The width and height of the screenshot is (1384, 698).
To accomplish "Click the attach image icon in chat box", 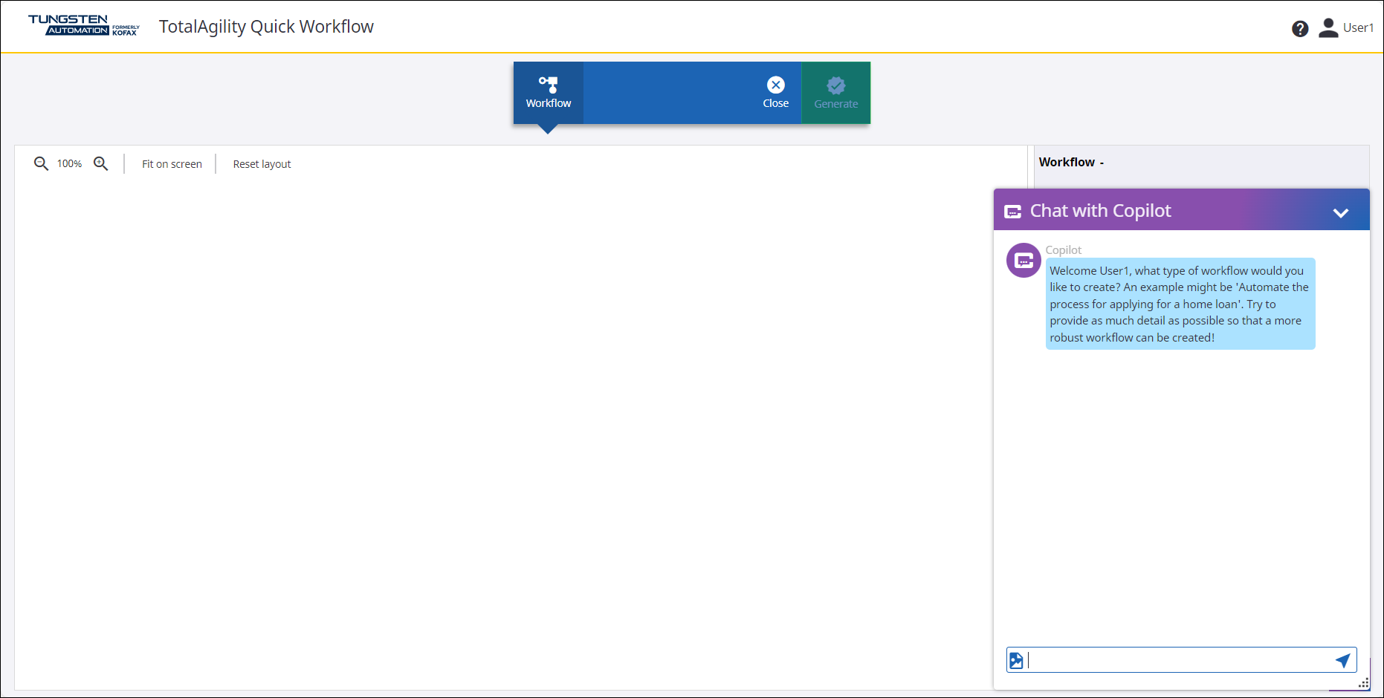I will coord(1016,660).
